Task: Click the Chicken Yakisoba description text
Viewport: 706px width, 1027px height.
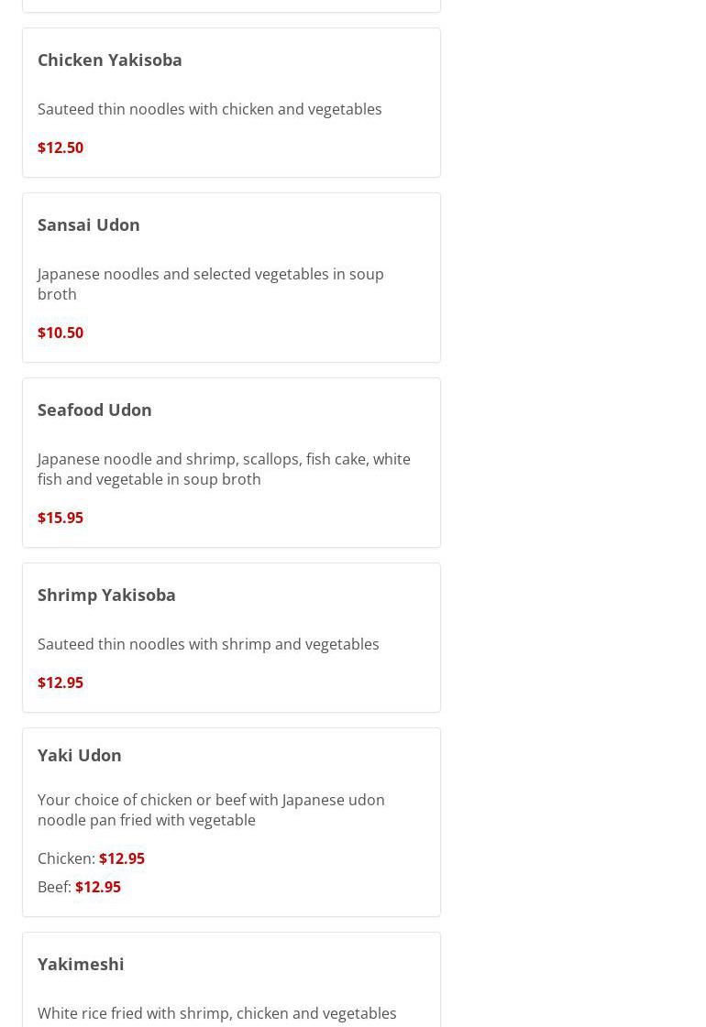Action: [x=210, y=109]
